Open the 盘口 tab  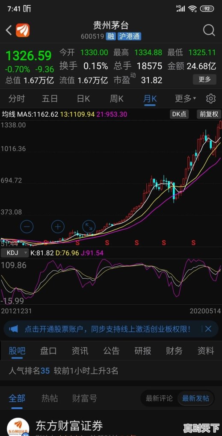click(48, 351)
